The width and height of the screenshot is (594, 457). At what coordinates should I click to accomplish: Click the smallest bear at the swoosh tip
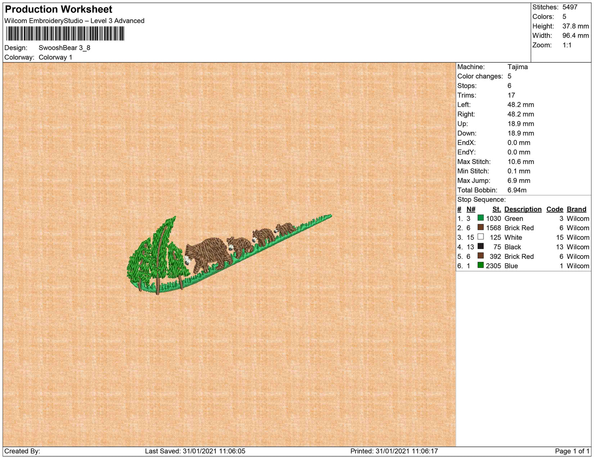(285, 228)
